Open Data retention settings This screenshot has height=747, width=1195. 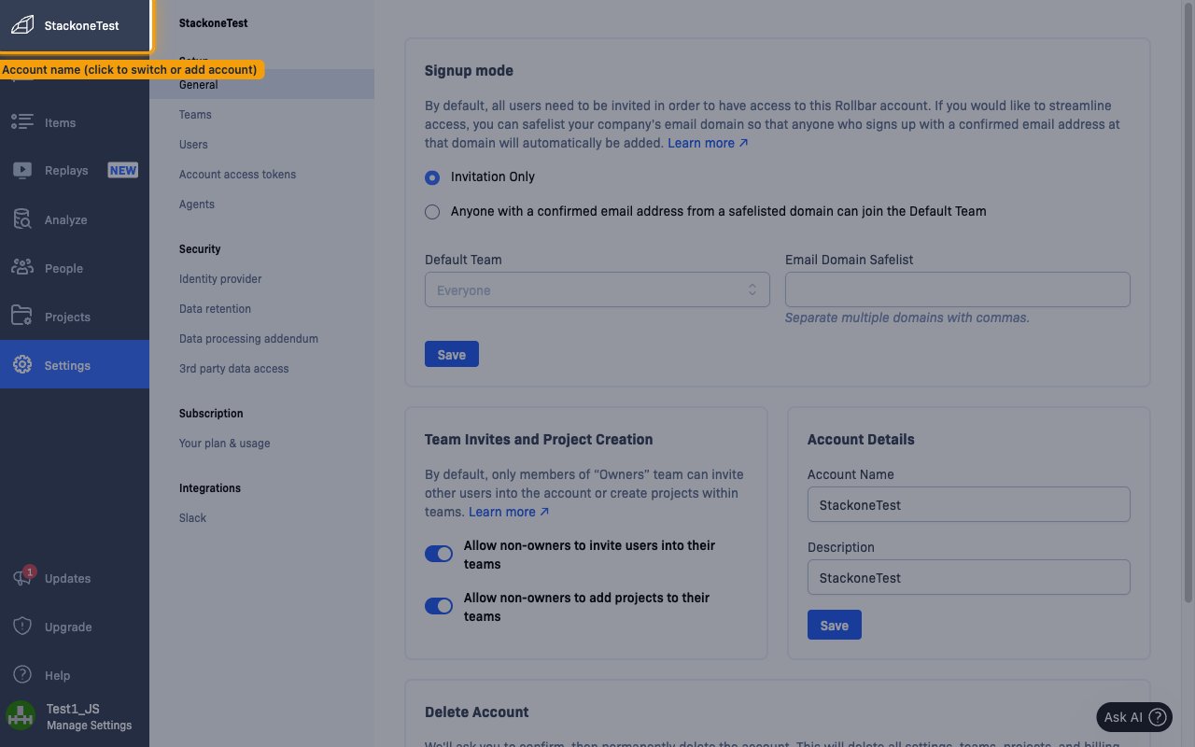point(215,309)
